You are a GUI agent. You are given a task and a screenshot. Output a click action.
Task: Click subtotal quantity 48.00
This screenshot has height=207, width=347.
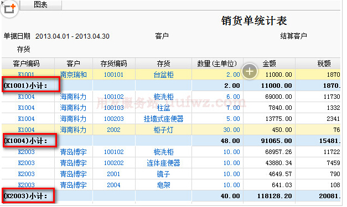230,141
